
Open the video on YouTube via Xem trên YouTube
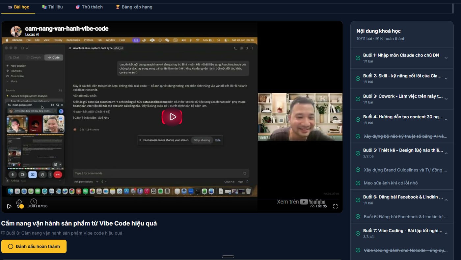point(301,202)
